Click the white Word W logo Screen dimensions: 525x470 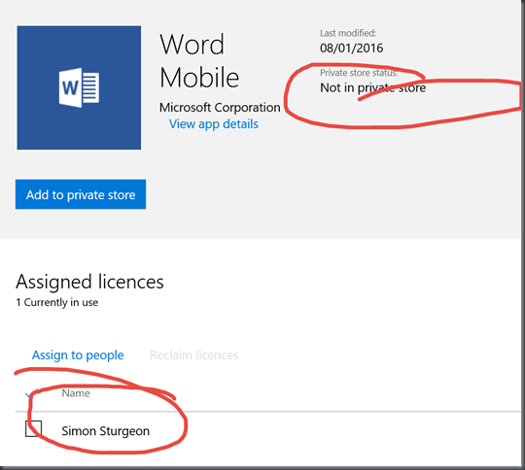pos(79,87)
